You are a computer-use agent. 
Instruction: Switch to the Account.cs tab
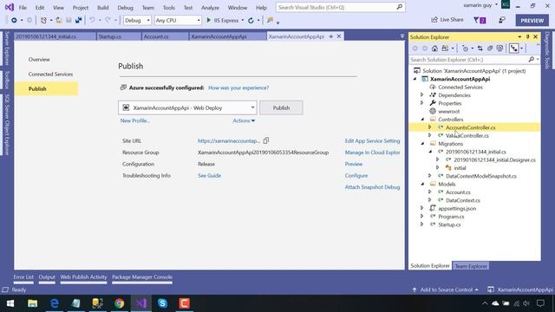click(165, 36)
